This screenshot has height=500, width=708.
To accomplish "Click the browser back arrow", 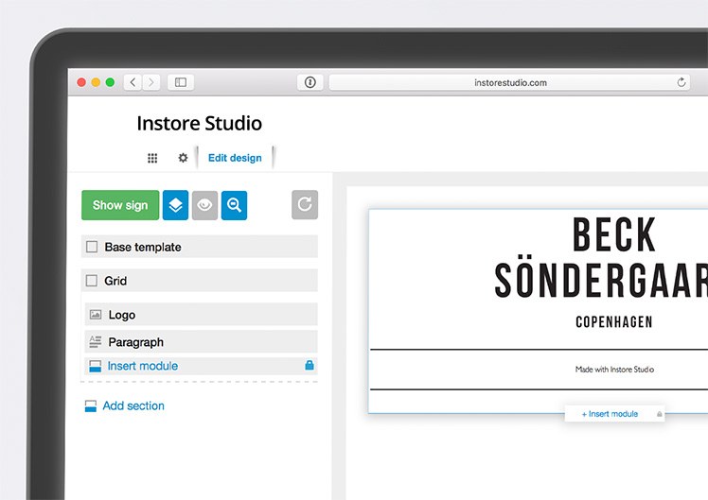I will tap(133, 82).
